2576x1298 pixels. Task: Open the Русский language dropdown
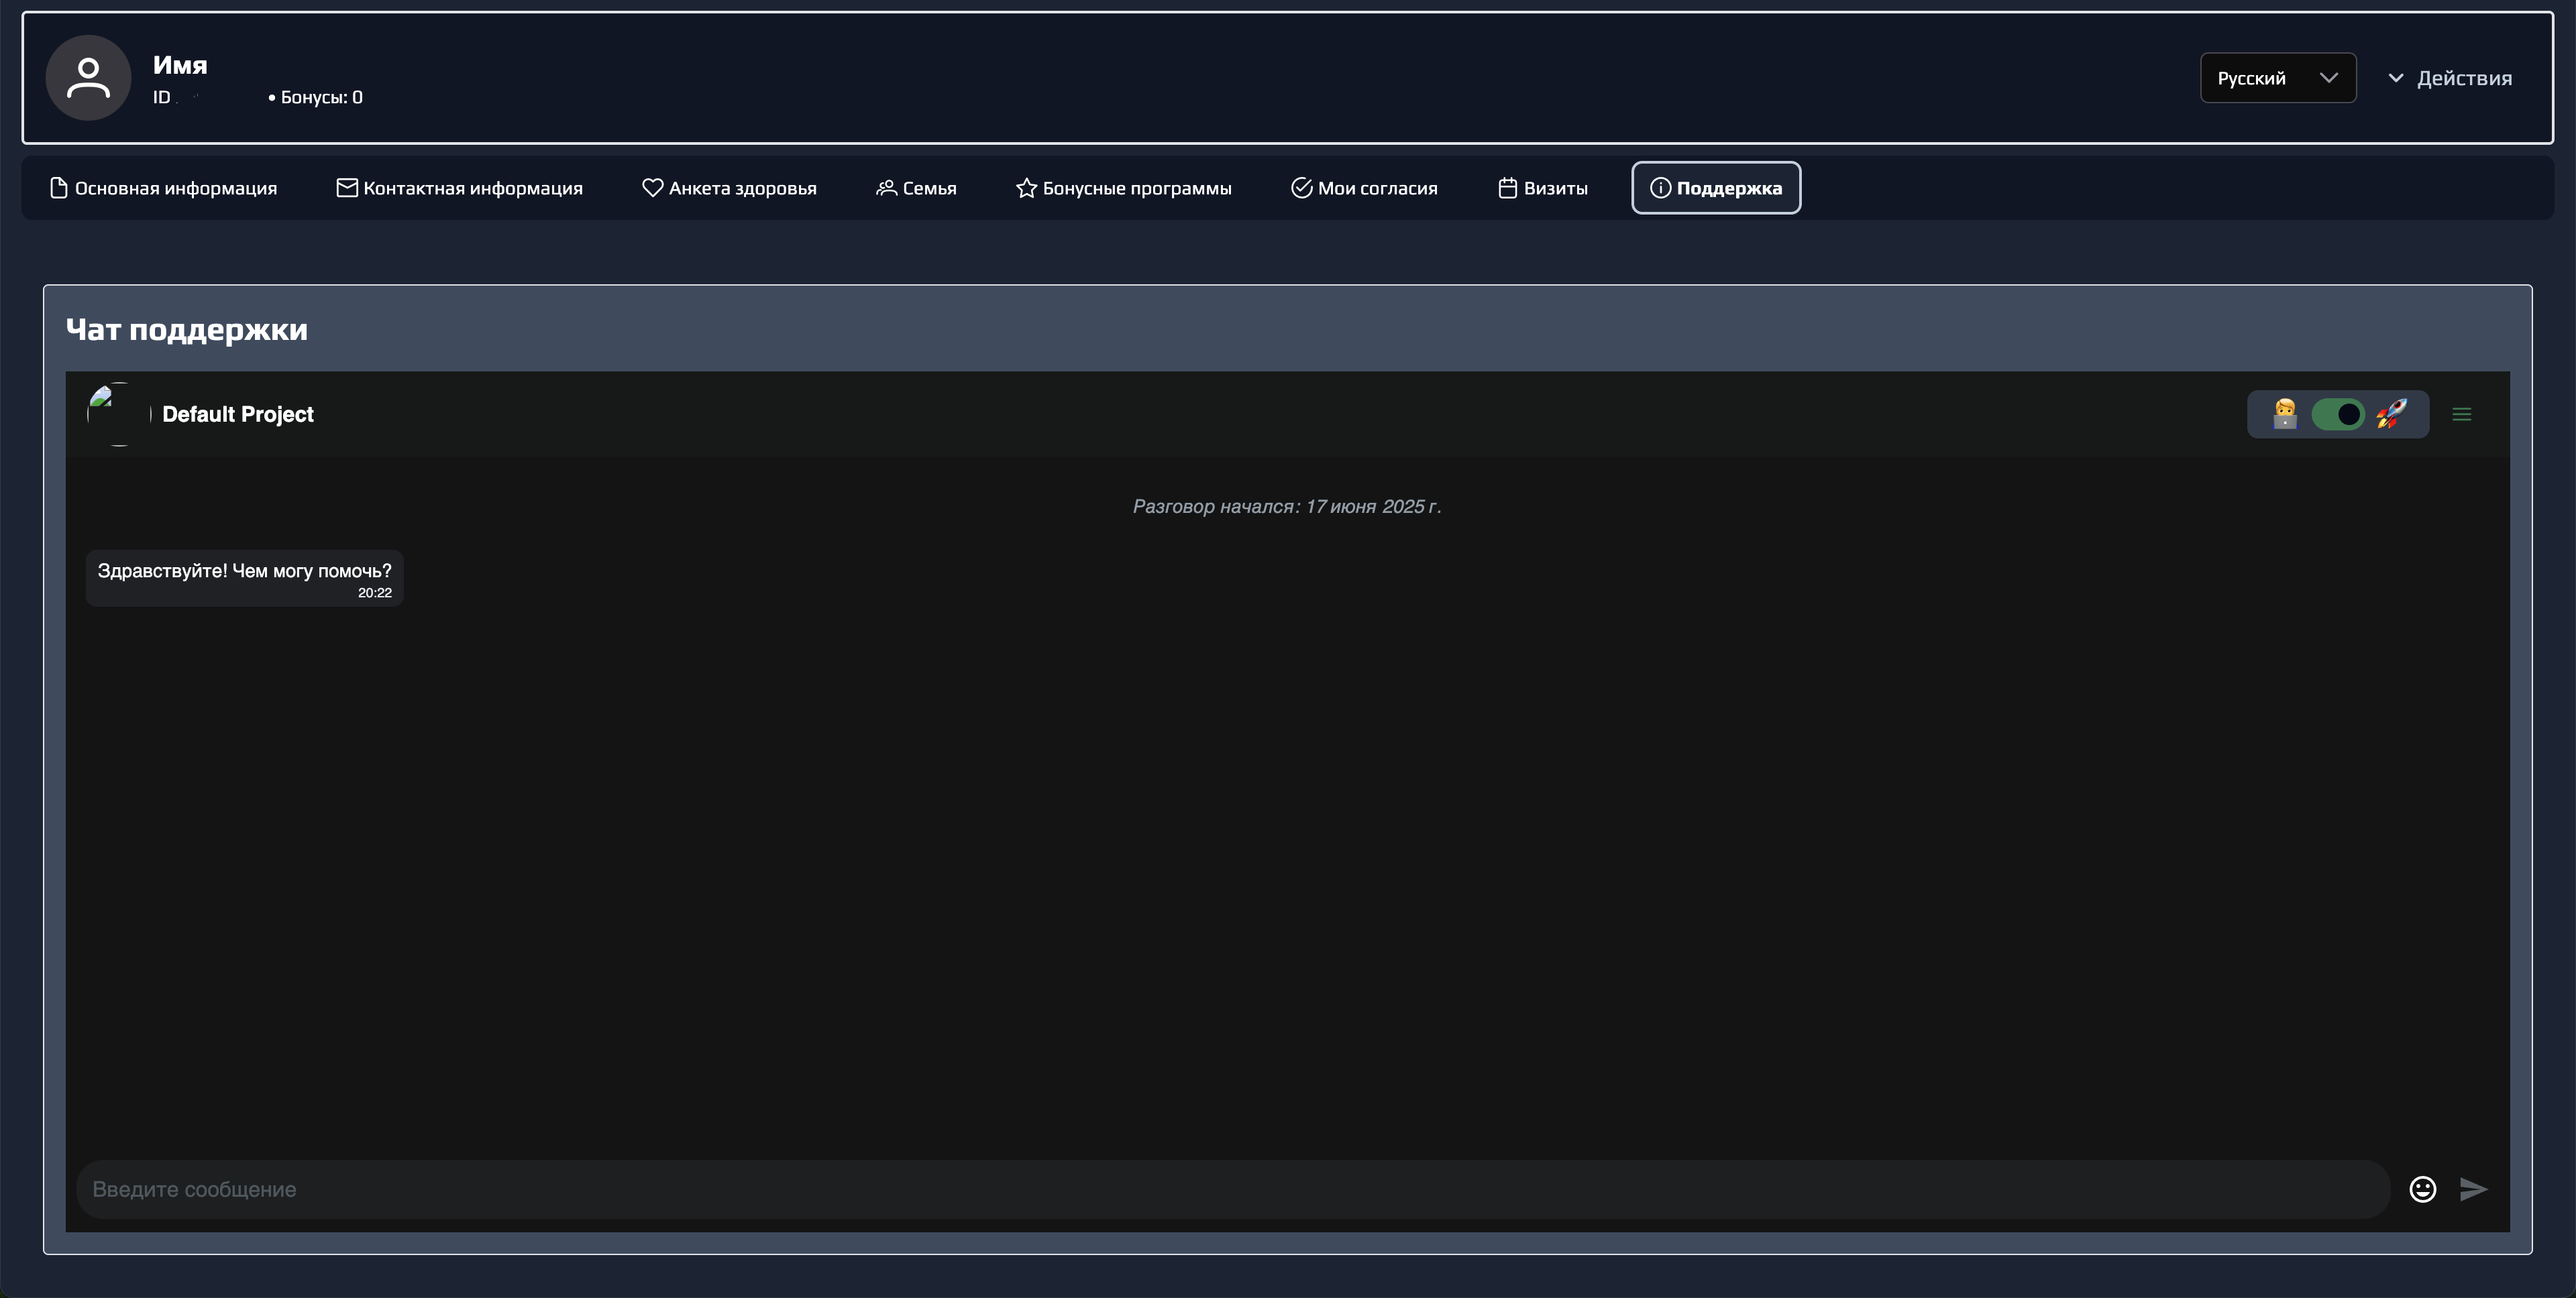pyautogui.click(x=2277, y=78)
